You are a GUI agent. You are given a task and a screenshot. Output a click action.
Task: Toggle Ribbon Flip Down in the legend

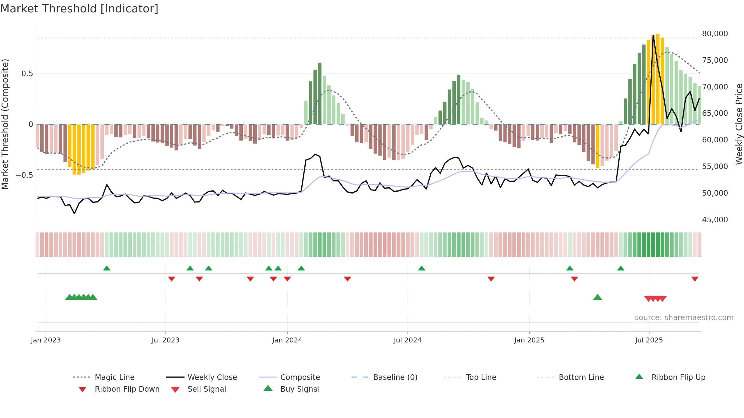(119, 389)
